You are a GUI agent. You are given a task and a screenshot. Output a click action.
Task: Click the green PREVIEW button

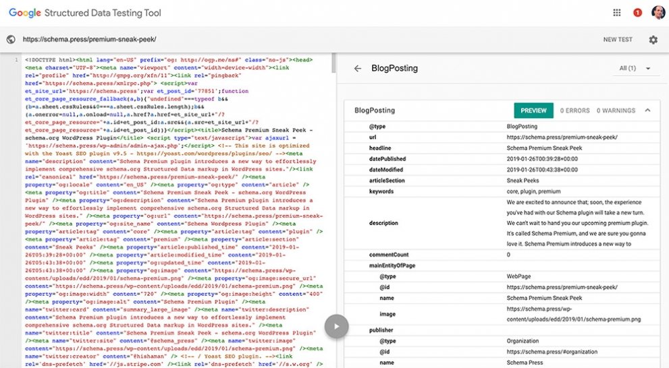point(533,111)
